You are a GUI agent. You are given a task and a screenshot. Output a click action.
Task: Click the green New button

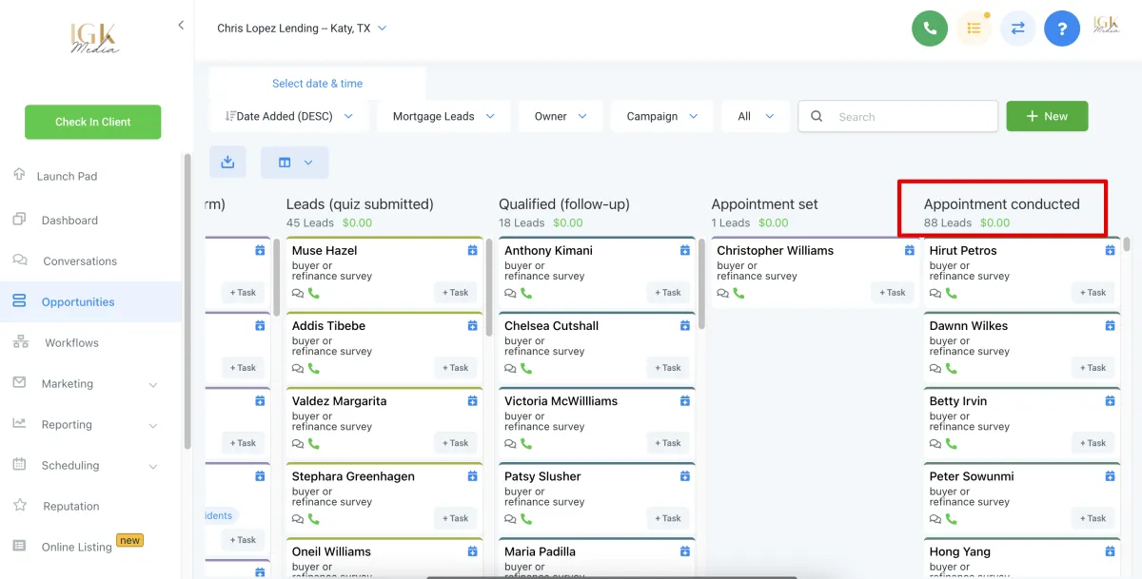1047,116
